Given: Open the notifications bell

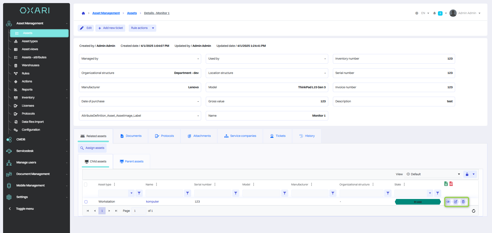Looking at the screenshot, I should 434,13.
